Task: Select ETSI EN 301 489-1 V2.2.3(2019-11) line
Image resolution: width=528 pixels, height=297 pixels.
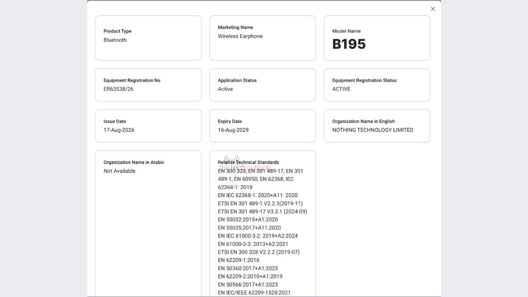Action: coord(260,203)
